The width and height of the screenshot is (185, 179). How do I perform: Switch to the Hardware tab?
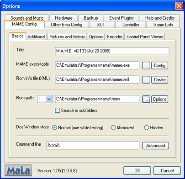[63, 18]
